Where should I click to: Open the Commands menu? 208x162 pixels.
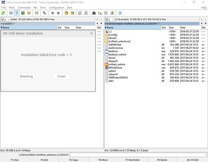[24, 8]
